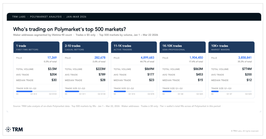
Task: Click the Semi-Professional trade size bar
Action: (x=182, y=92)
